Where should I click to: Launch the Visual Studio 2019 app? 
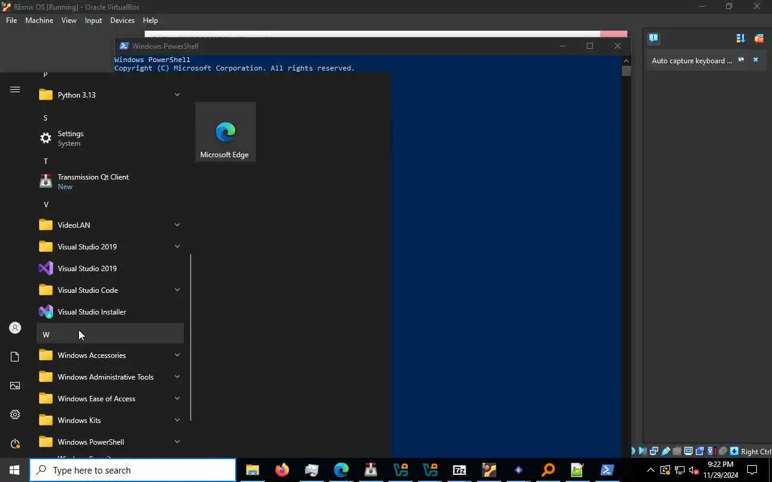tap(110, 268)
